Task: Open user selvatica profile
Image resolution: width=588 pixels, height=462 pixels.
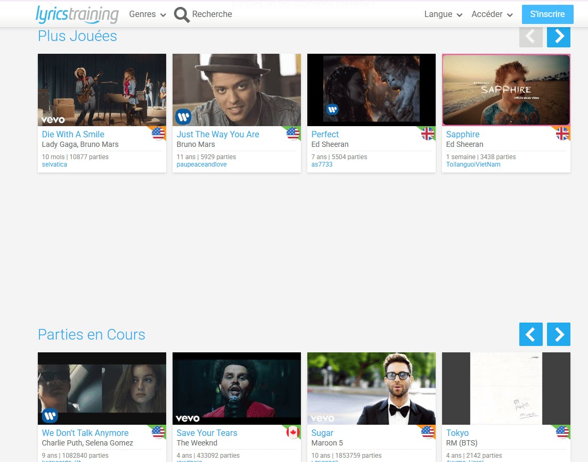Action: point(54,164)
